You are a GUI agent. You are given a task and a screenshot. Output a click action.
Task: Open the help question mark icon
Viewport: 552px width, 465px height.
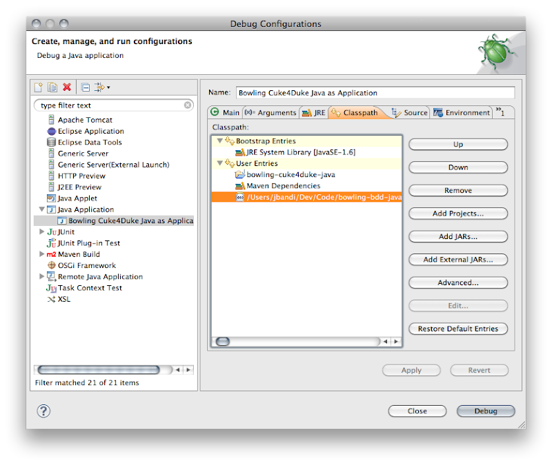(x=43, y=411)
